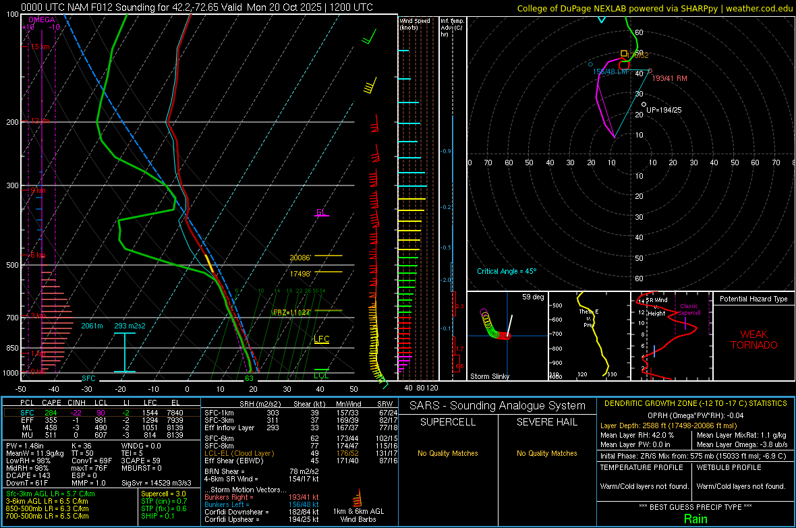Click the "193/41 RM" hodograph label
This screenshot has width=796, height=528.
coord(670,79)
